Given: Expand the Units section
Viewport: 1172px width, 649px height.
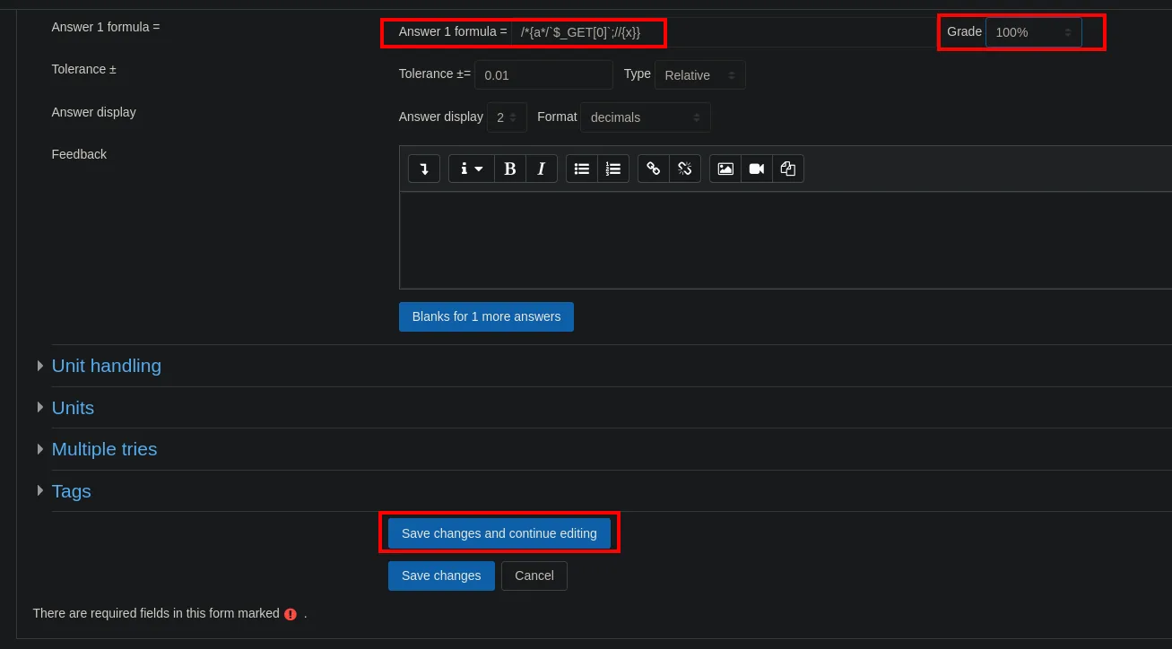Looking at the screenshot, I should coord(73,408).
